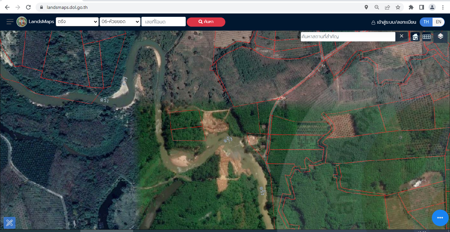Click the LandsMaps emblem logo
Image resolution: width=450 pixels, height=232 pixels.
point(22,22)
